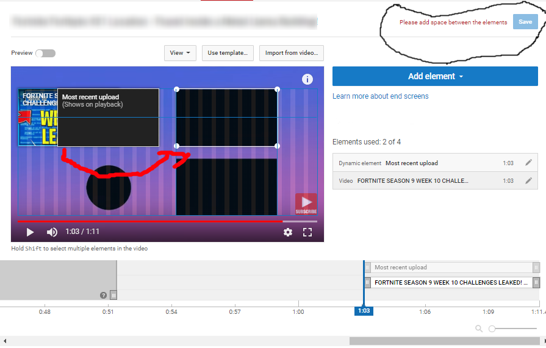Click right handle of FORTNITE timeline bar
Screen dimensions: 546x348
tap(536, 282)
